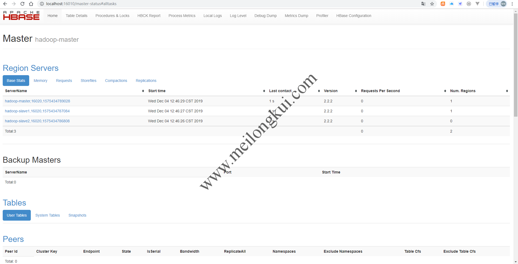Click 'Wed Dec 04 12:46:29 CST 2019' cell
The width and height of the screenshot is (518, 264).
pyautogui.click(x=175, y=101)
